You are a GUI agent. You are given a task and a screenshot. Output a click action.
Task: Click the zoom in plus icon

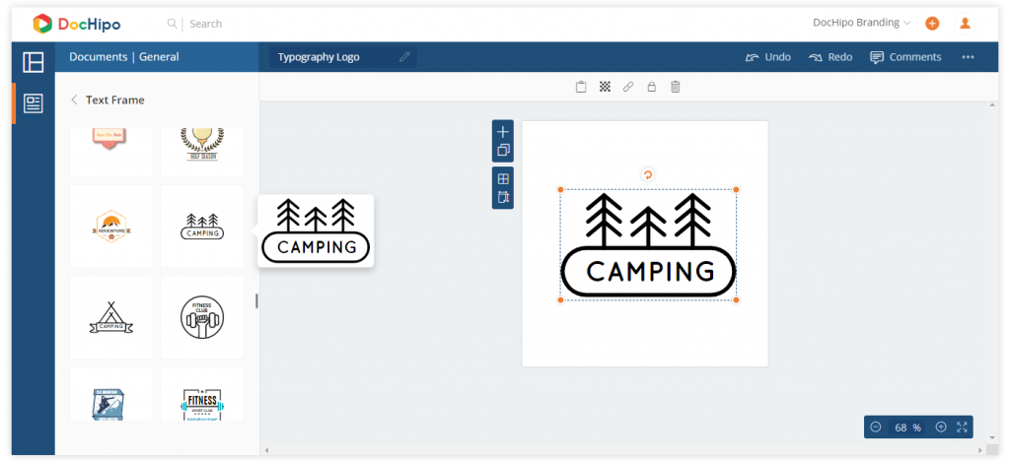(941, 427)
